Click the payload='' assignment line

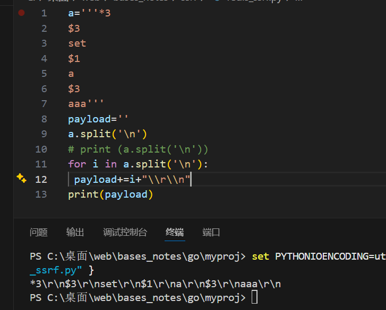(98, 119)
